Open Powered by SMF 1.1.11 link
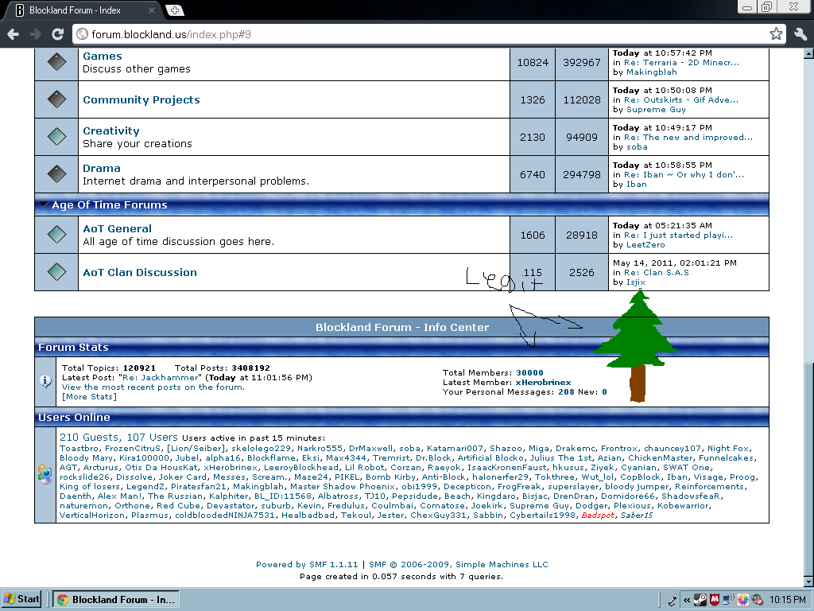Screen dimensions: 814x611 tap(307, 564)
